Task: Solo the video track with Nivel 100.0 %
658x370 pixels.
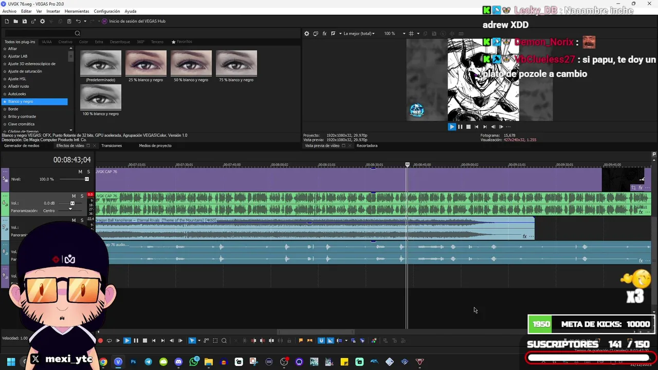Action: (x=88, y=172)
